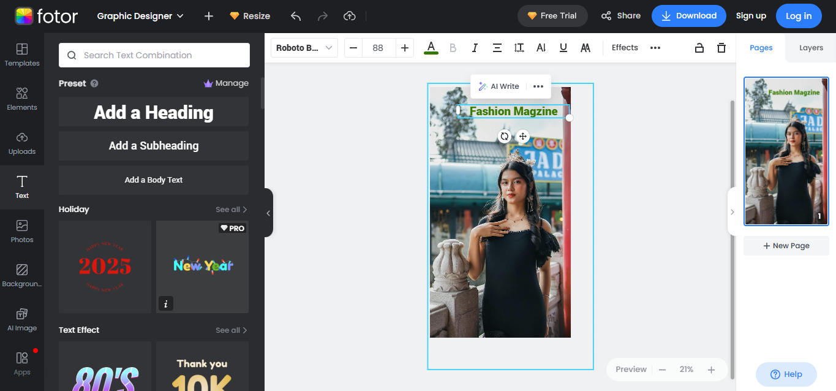Click the font size field showing 88

coord(378,48)
